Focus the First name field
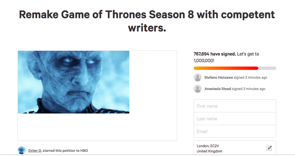The image size is (295, 156). tap(235, 106)
